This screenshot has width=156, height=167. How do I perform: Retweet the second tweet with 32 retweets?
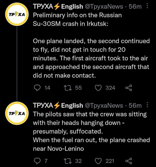pyautogui.click(x=68, y=161)
